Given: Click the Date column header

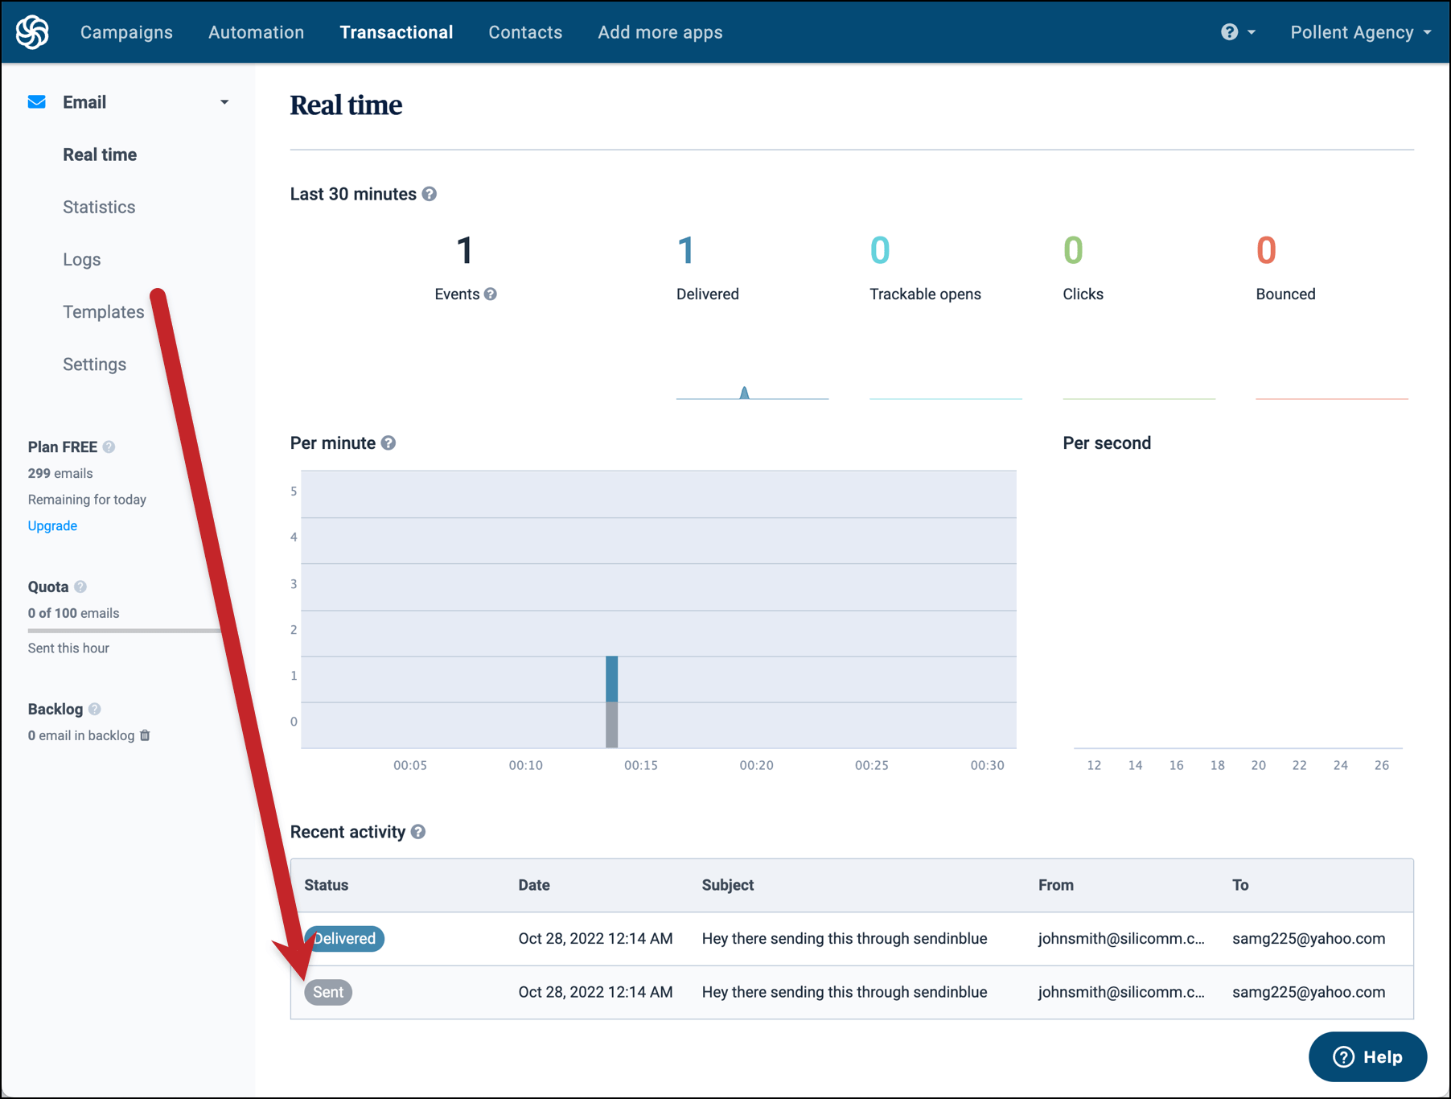Looking at the screenshot, I should (x=534, y=885).
